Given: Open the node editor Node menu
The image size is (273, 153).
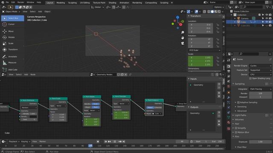Looking at the screenshot, I should pos(33,75).
